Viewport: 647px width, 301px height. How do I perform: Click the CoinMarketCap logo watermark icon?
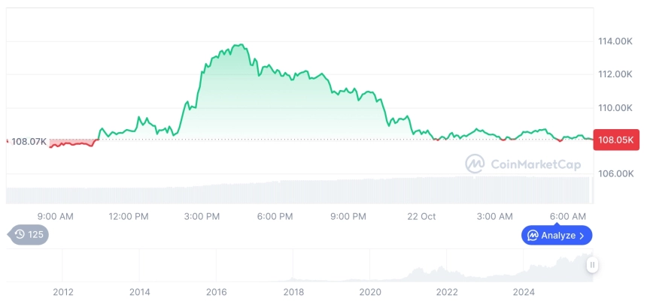point(475,164)
